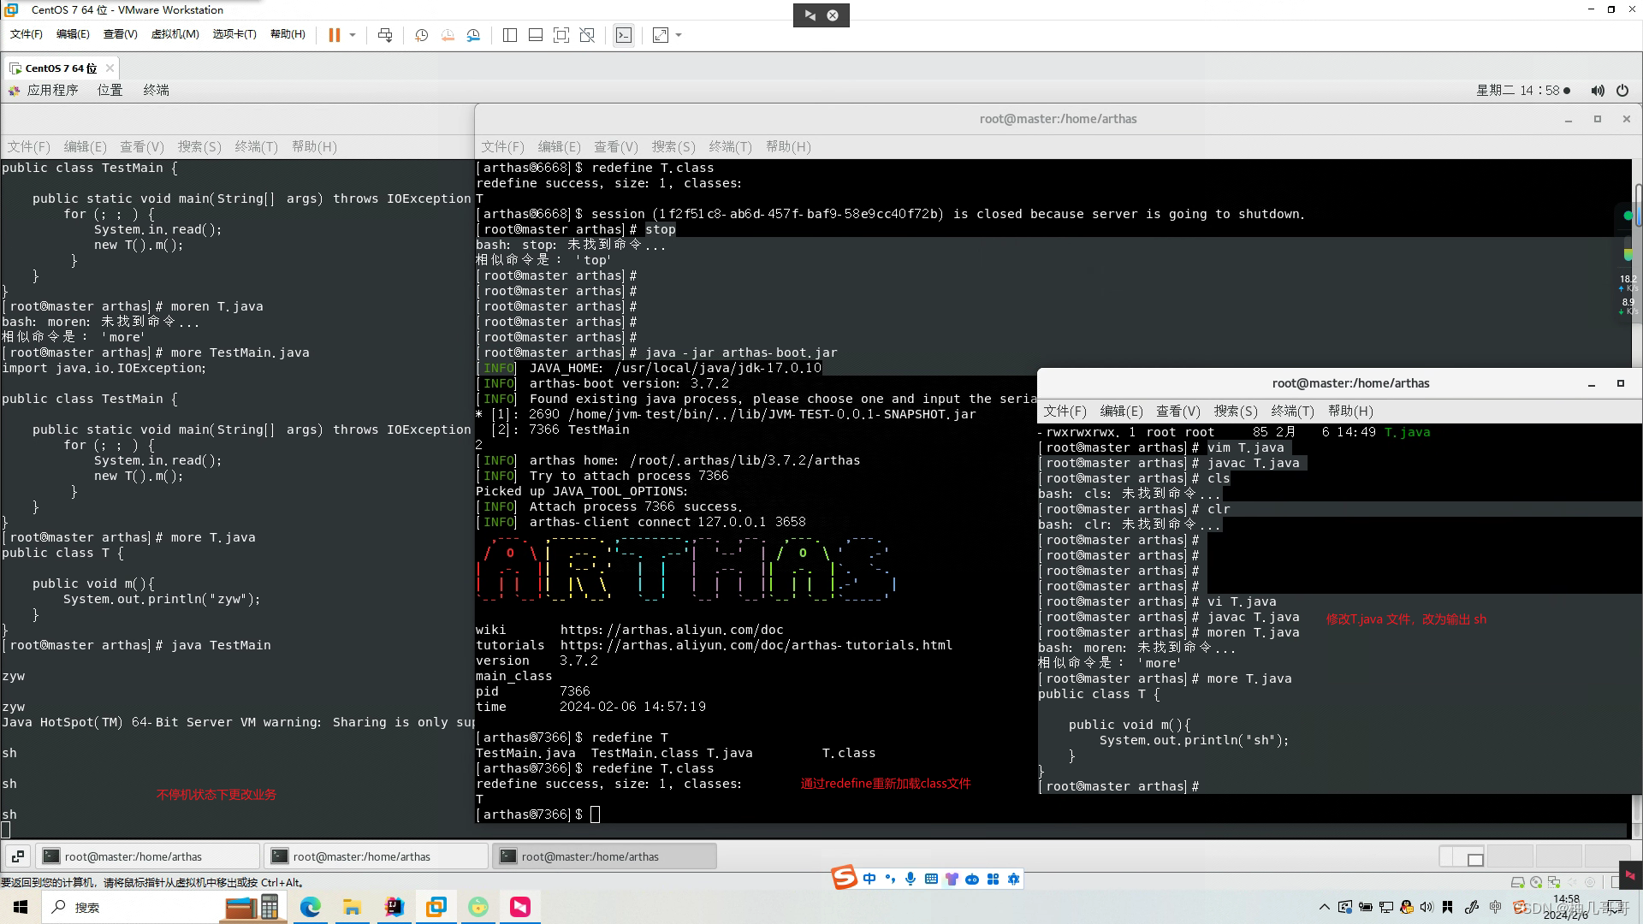Viewport: 1643px width, 924px height.
Task: Show hidden system tray icons chevron
Action: (1325, 907)
